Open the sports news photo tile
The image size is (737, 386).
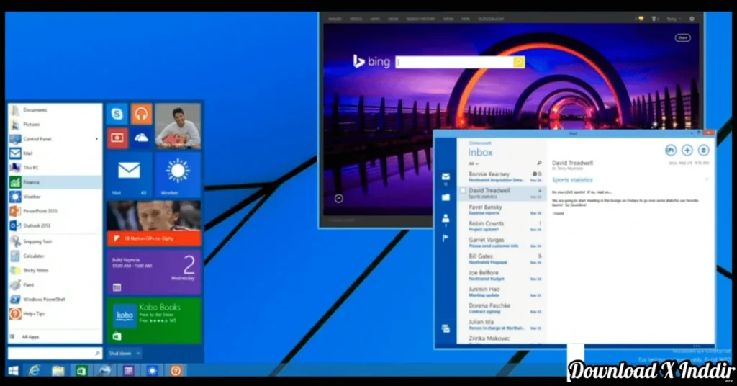tap(154, 223)
